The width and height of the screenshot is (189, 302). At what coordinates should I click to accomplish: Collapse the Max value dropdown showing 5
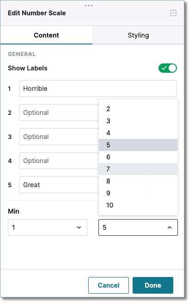(x=138, y=227)
